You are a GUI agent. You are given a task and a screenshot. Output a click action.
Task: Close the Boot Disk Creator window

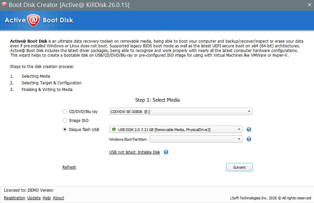(x=309, y=5)
